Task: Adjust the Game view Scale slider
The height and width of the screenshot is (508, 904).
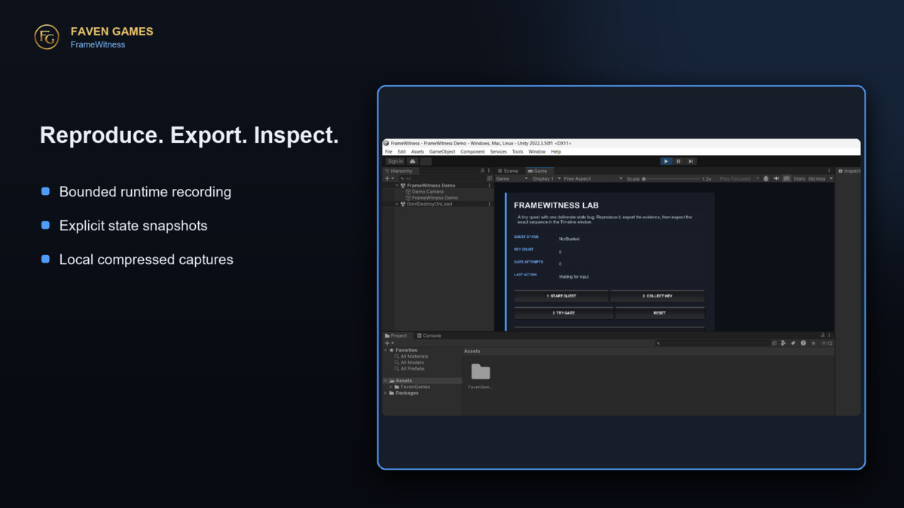Action: 671,179
